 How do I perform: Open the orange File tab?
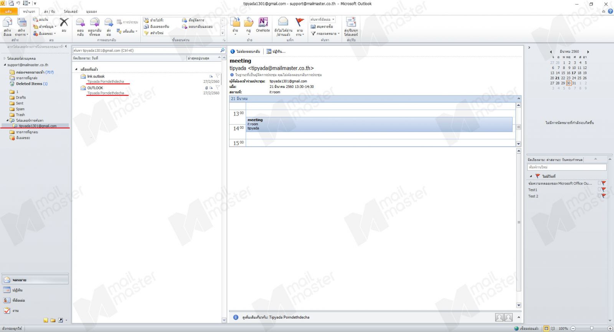[x=8, y=12]
